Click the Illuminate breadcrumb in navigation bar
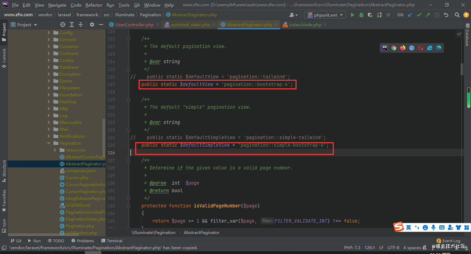 coord(124,15)
